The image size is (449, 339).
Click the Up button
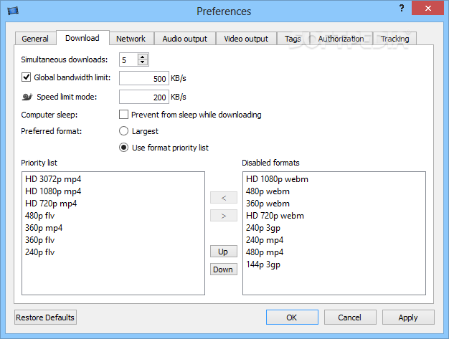coord(223,252)
